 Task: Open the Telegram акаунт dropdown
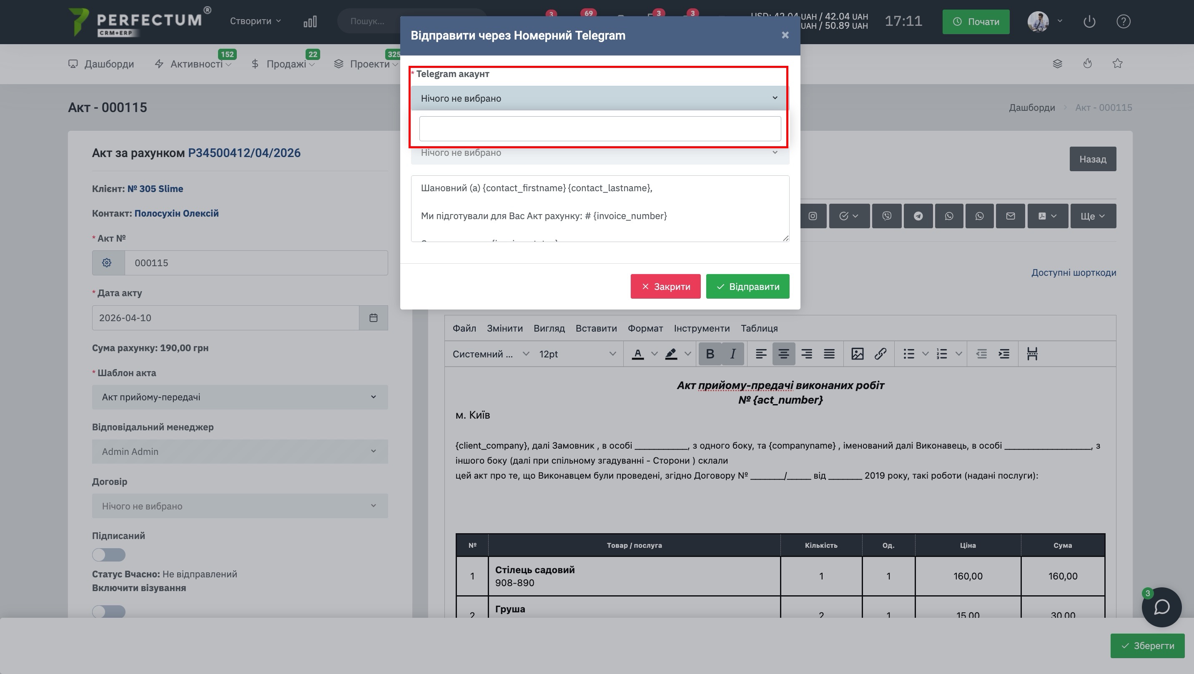click(x=599, y=98)
